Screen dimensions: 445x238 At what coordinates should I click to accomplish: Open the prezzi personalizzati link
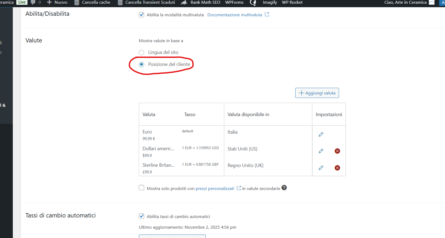pyautogui.click(x=215, y=189)
